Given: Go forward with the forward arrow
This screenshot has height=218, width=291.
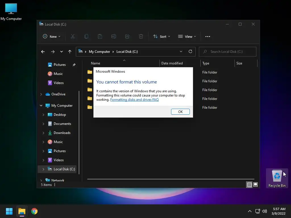Looking at the screenshot, I should (53, 52).
